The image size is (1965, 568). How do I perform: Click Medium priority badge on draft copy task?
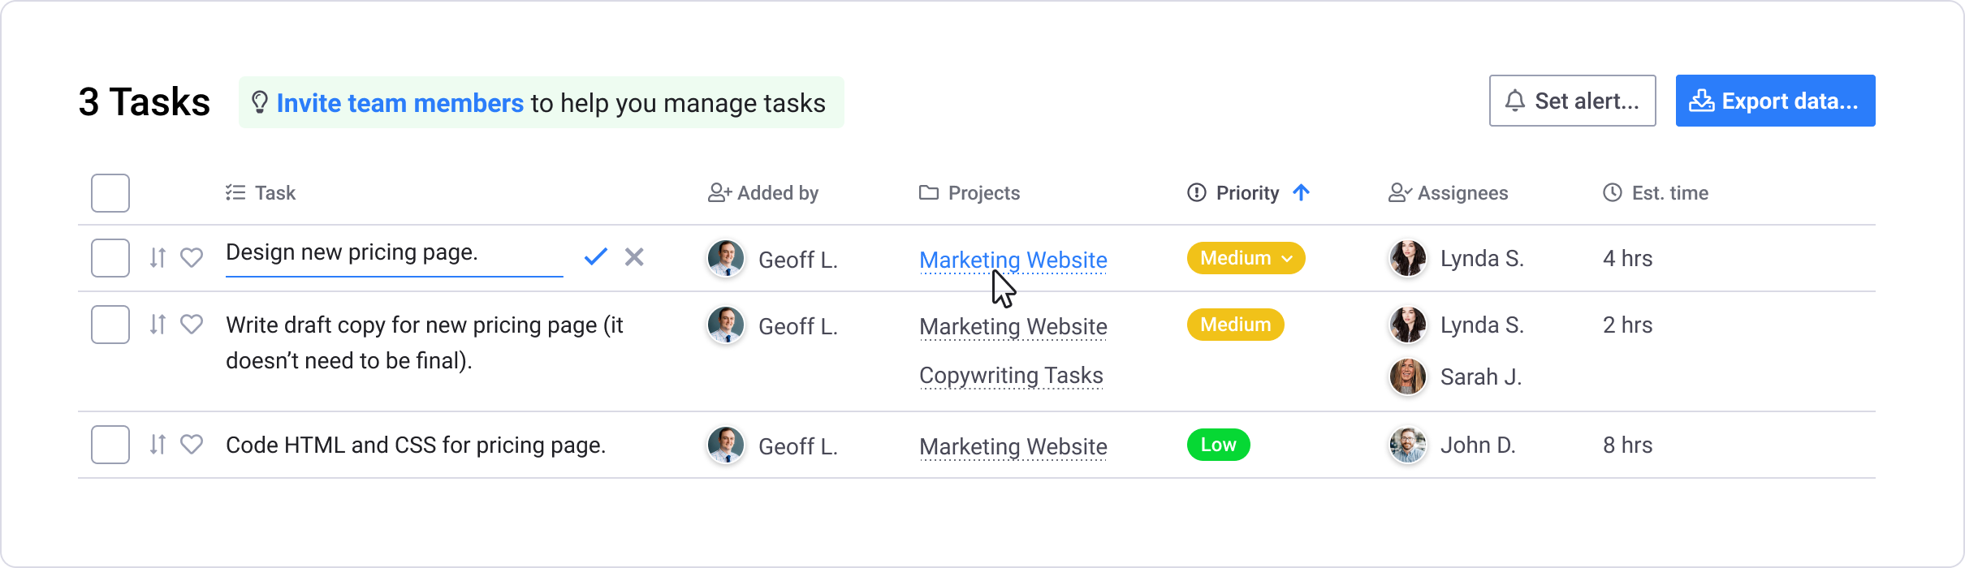(x=1235, y=325)
